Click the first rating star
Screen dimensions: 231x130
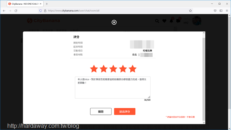point(94,69)
